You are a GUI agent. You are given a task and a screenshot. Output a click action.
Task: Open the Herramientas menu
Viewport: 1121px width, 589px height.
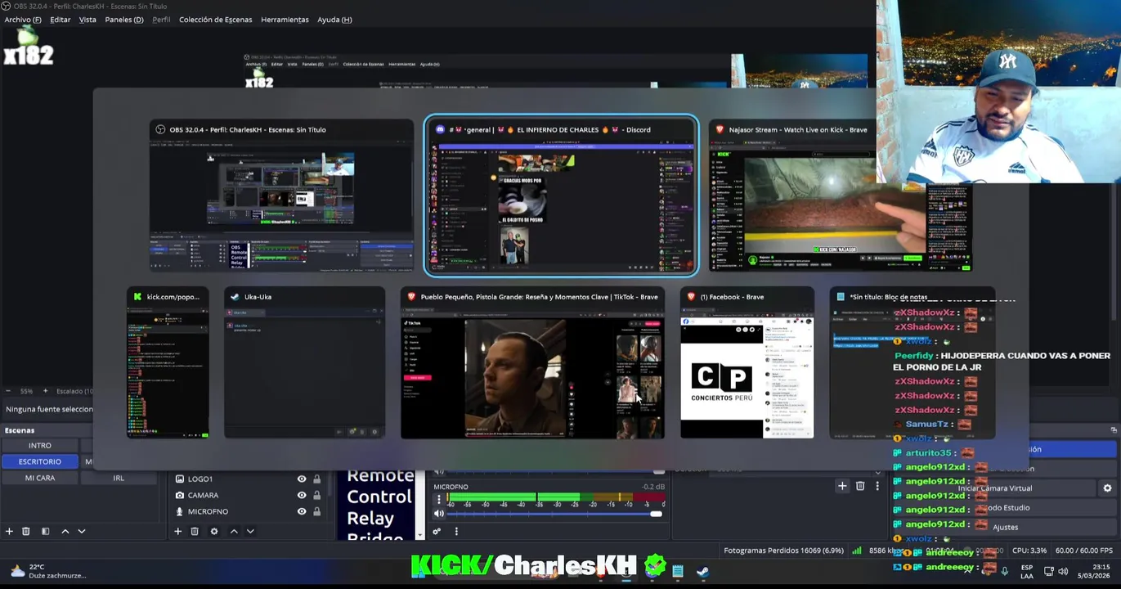click(x=285, y=20)
